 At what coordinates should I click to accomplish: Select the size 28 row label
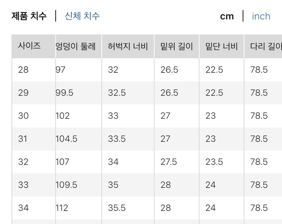point(23,70)
